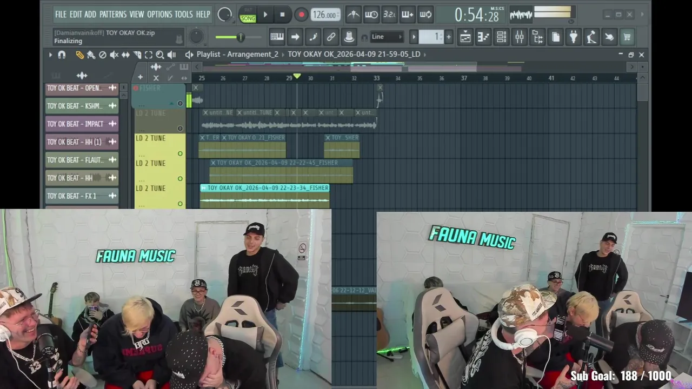Open the Browser panel icon
The height and width of the screenshot is (389, 692).
click(x=537, y=37)
